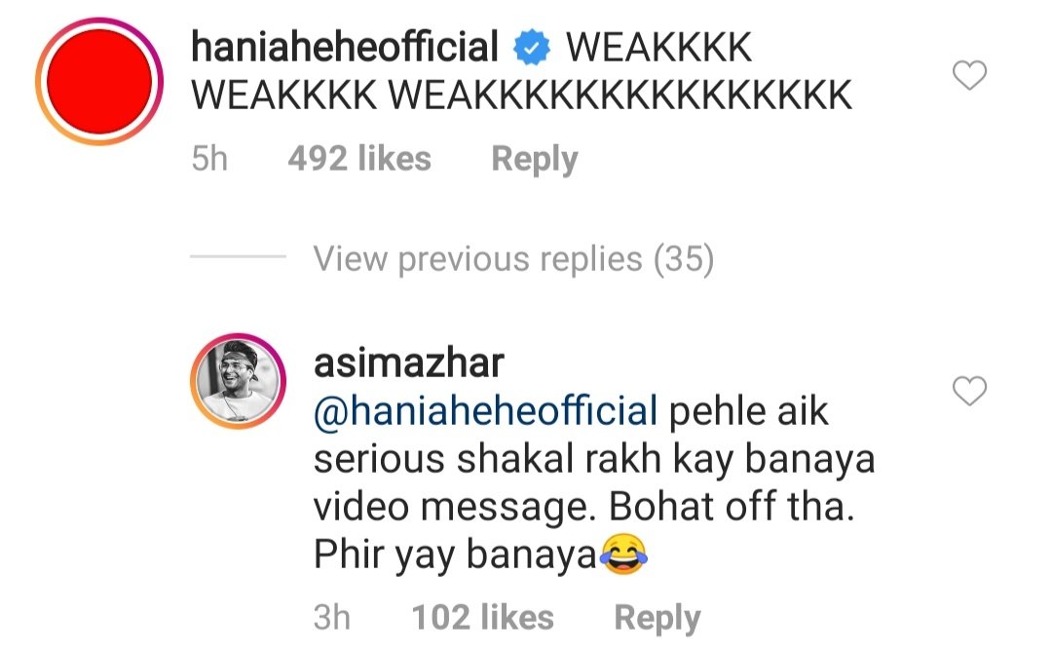Tap the heart on asimazhar's reply
This screenshot has width=1052, height=650.
(969, 391)
